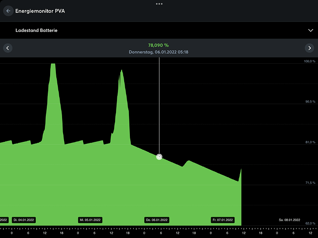Screen dimensions: 318x238
Task: Click the Mi. 05.01.2022 date label
Action: pyautogui.click(x=90, y=220)
